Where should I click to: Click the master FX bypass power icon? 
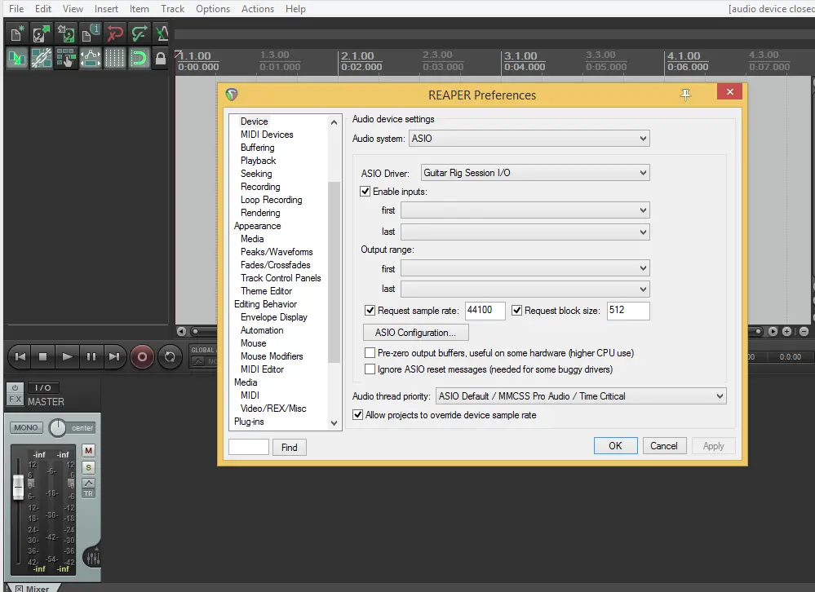[x=15, y=387]
